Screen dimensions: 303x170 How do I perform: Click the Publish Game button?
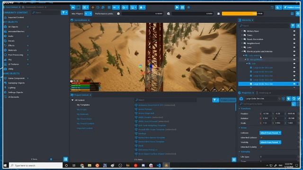pos(292,8)
